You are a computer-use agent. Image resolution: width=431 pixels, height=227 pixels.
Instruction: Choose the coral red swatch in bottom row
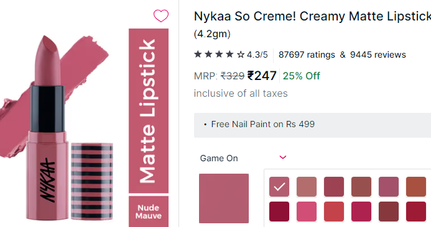[x=334, y=211]
